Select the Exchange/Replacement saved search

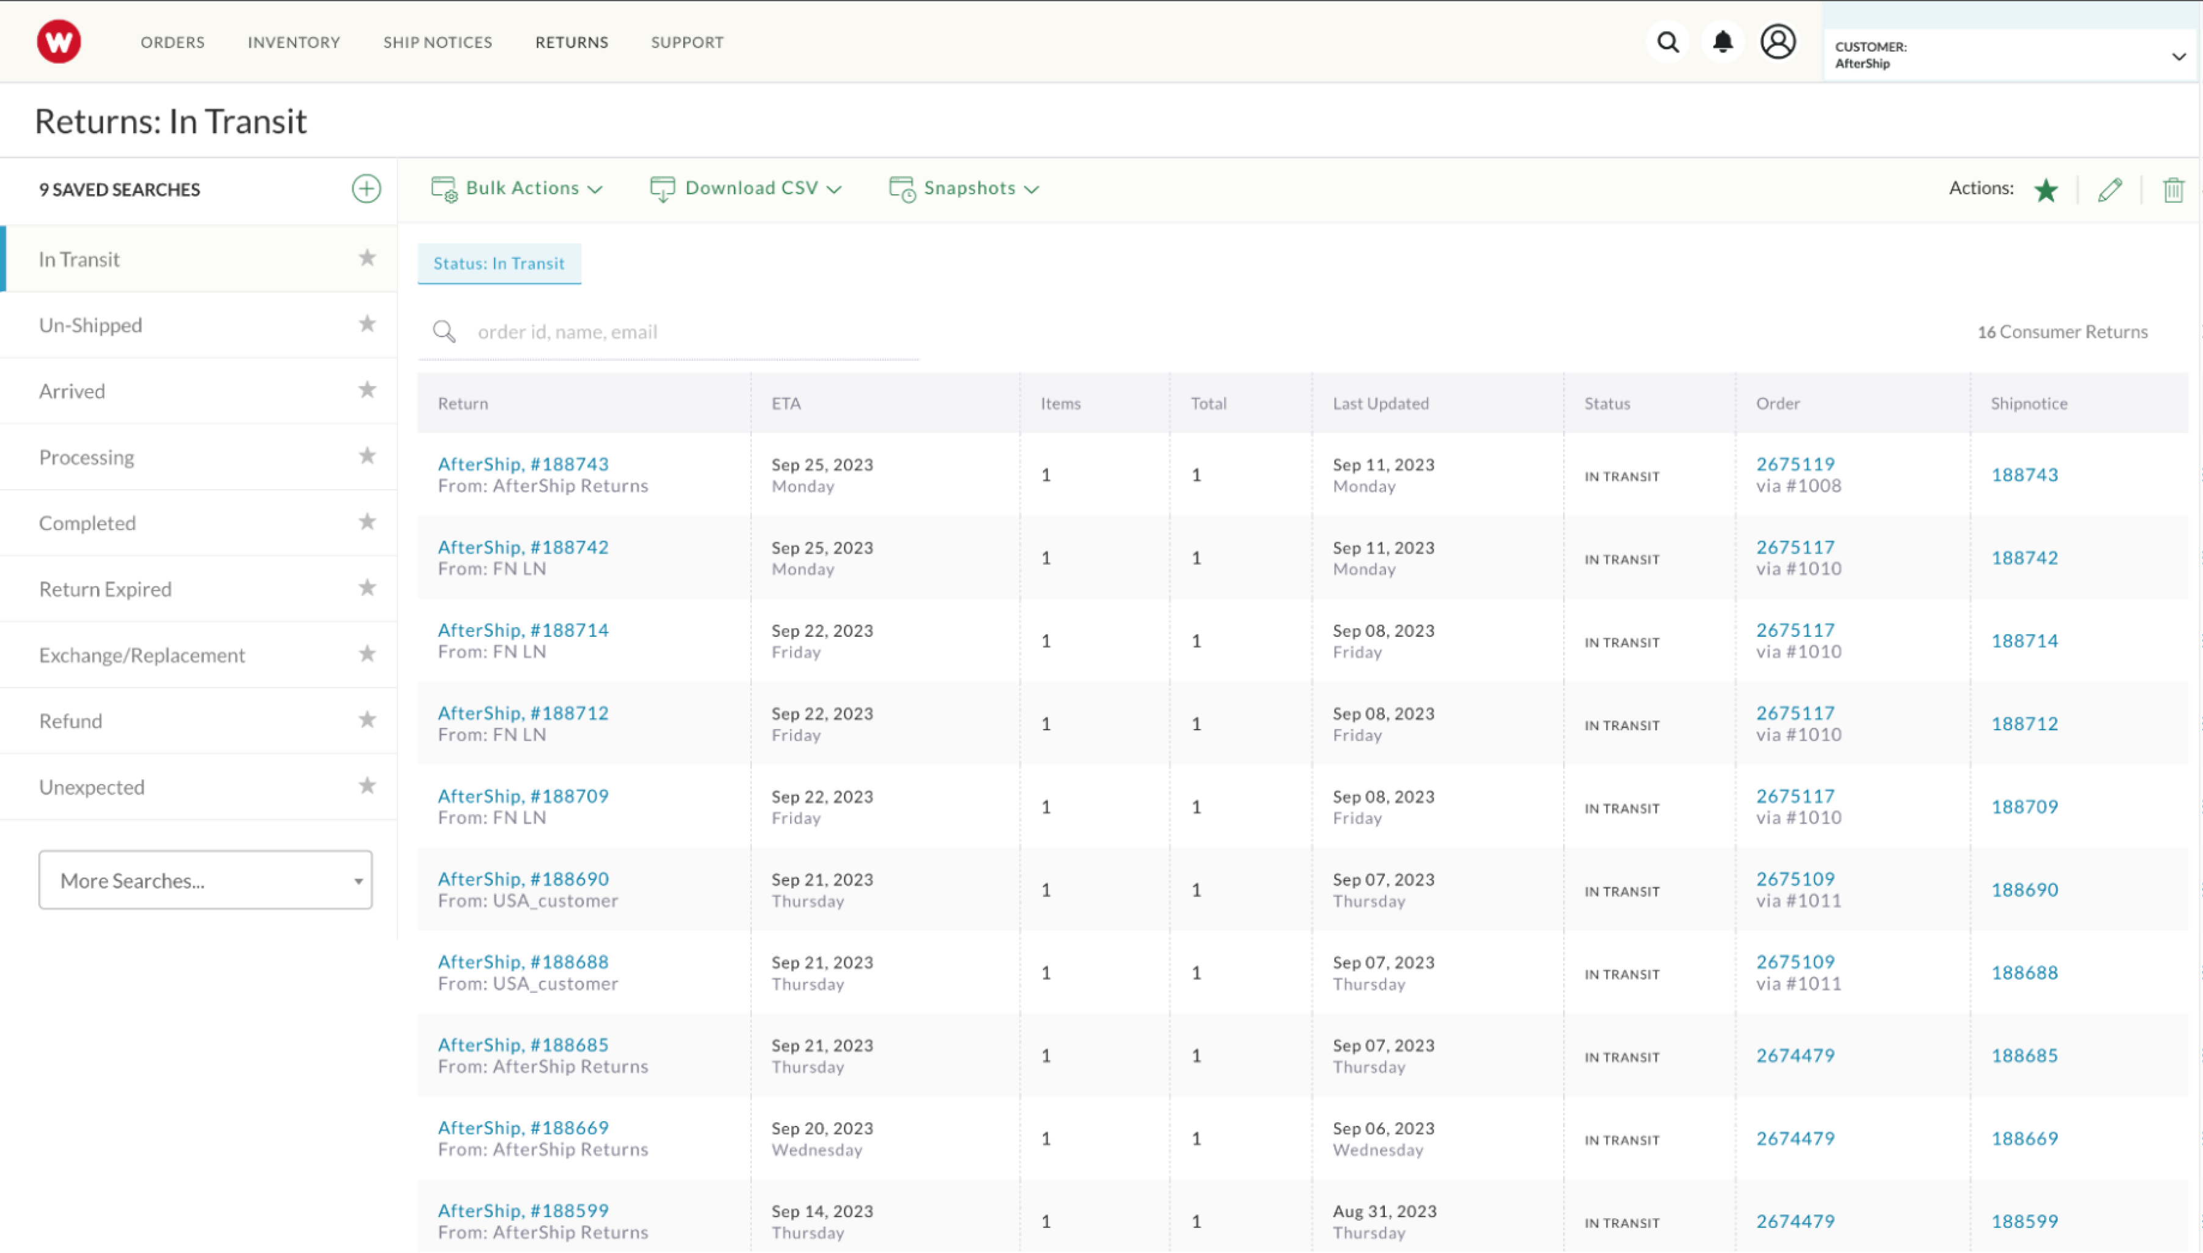click(199, 655)
